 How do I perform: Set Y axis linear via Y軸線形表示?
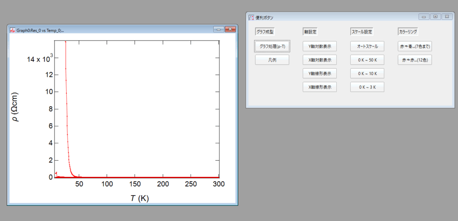pyautogui.click(x=319, y=73)
